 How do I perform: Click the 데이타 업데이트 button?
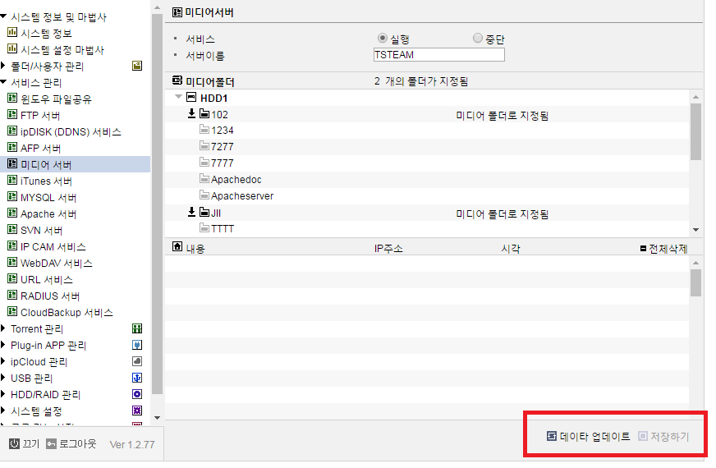589,437
